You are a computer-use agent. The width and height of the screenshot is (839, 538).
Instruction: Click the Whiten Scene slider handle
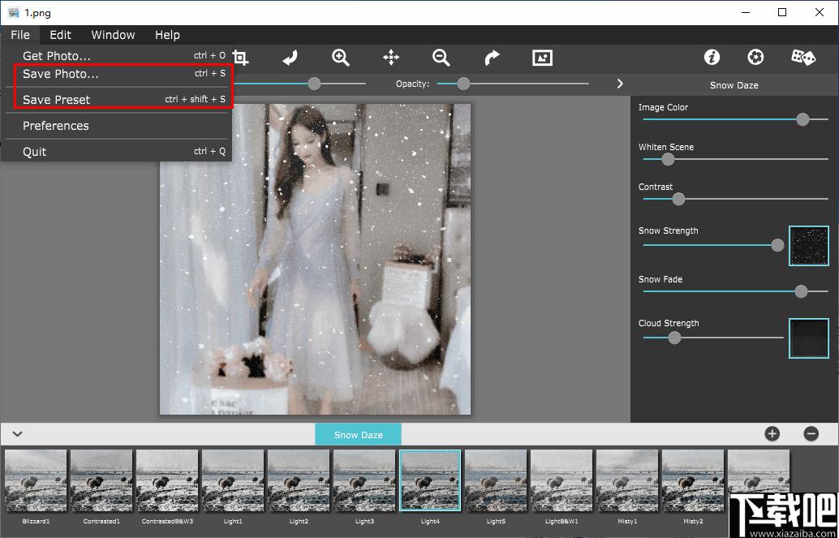[668, 159]
